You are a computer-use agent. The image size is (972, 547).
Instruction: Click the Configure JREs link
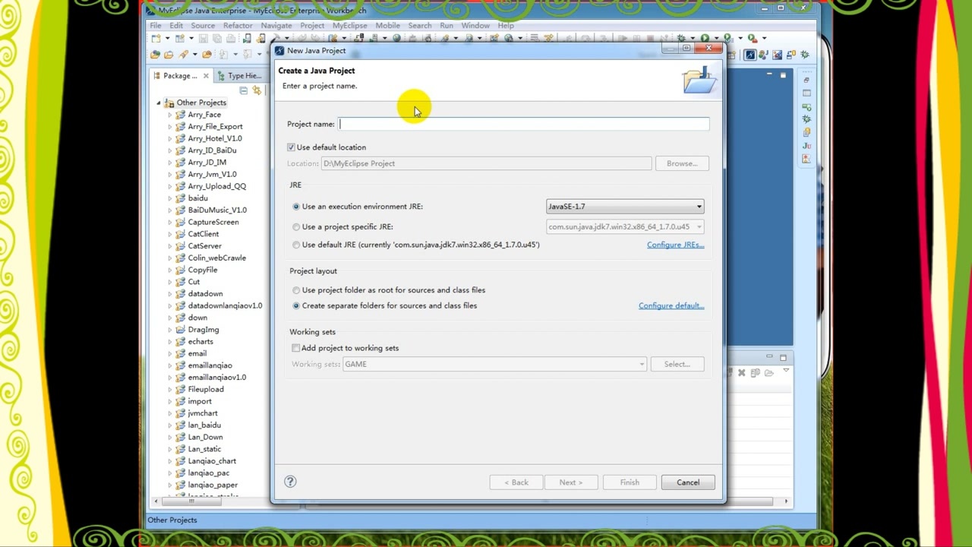click(x=675, y=245)
